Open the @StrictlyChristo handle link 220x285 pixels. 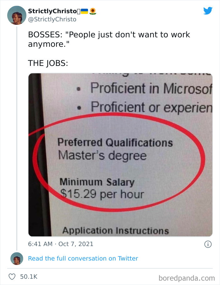pyautogui.click(x=52, y=19)
